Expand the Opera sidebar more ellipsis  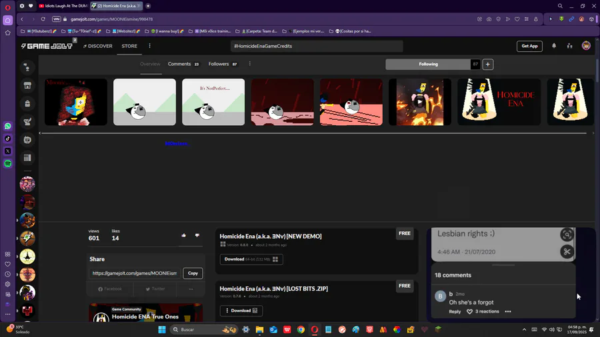coord(7,314)
